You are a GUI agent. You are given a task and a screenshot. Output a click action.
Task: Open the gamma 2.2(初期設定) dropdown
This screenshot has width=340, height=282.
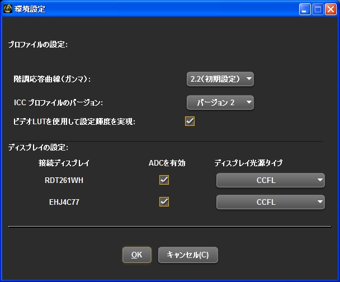220,79
